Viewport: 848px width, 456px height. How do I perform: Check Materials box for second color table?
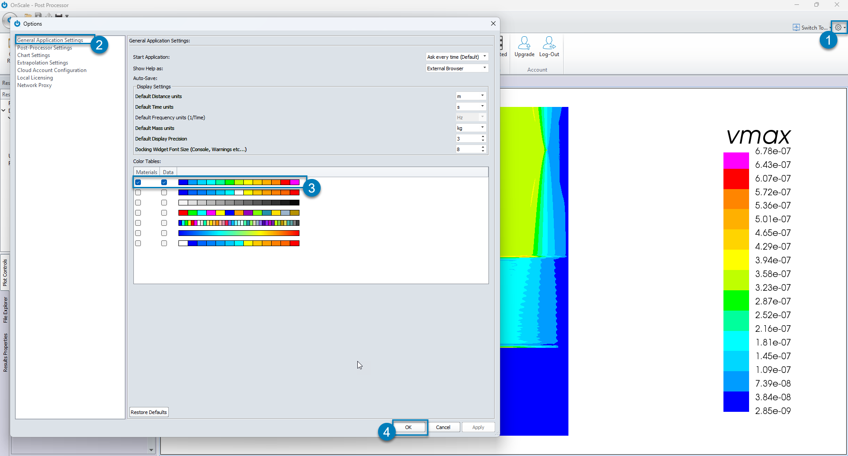(138, 192)
